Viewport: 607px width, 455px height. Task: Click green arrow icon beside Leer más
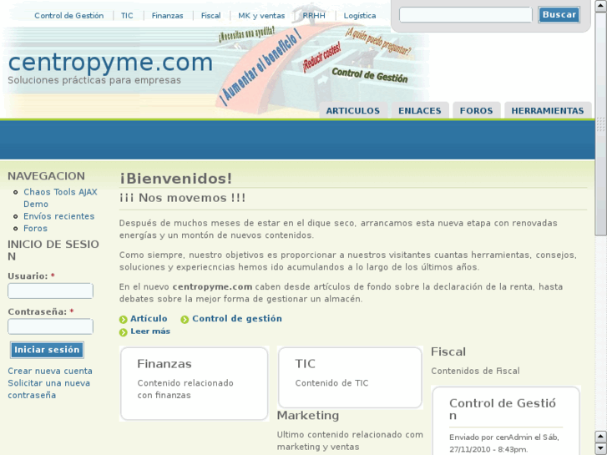(x=123, y=332)
